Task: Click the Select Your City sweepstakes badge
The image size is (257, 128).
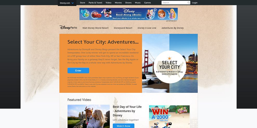Action: [x=170, y=67]
